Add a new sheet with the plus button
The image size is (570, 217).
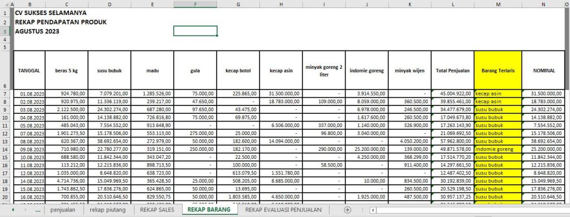coord(348,210)
